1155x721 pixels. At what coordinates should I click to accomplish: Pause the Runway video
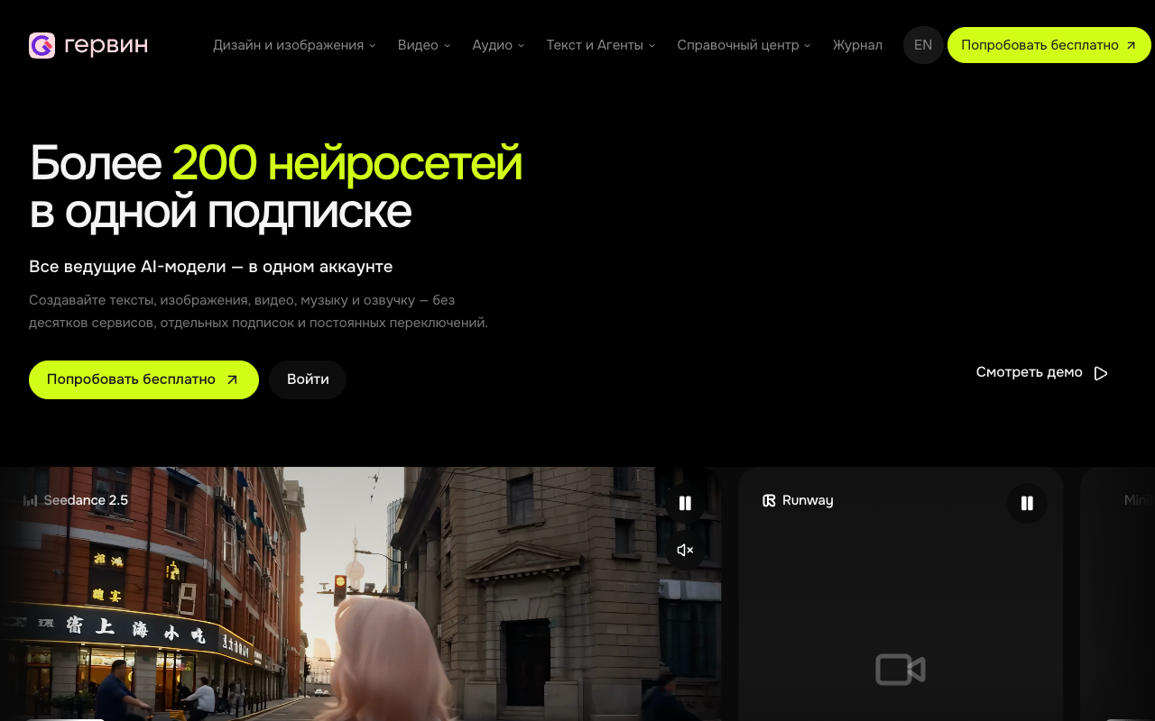pos(1027,504)
